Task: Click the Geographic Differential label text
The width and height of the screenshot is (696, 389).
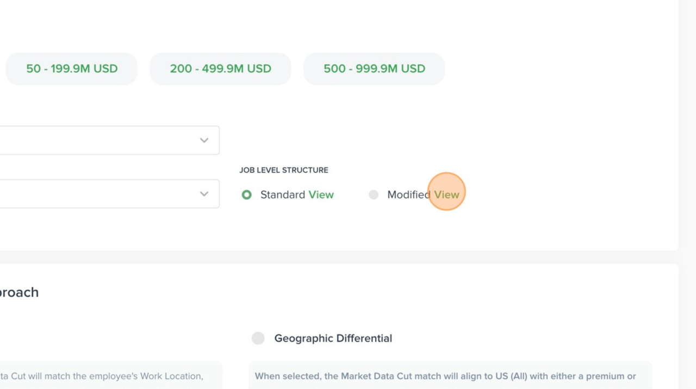Action: [x=333, y=338]
